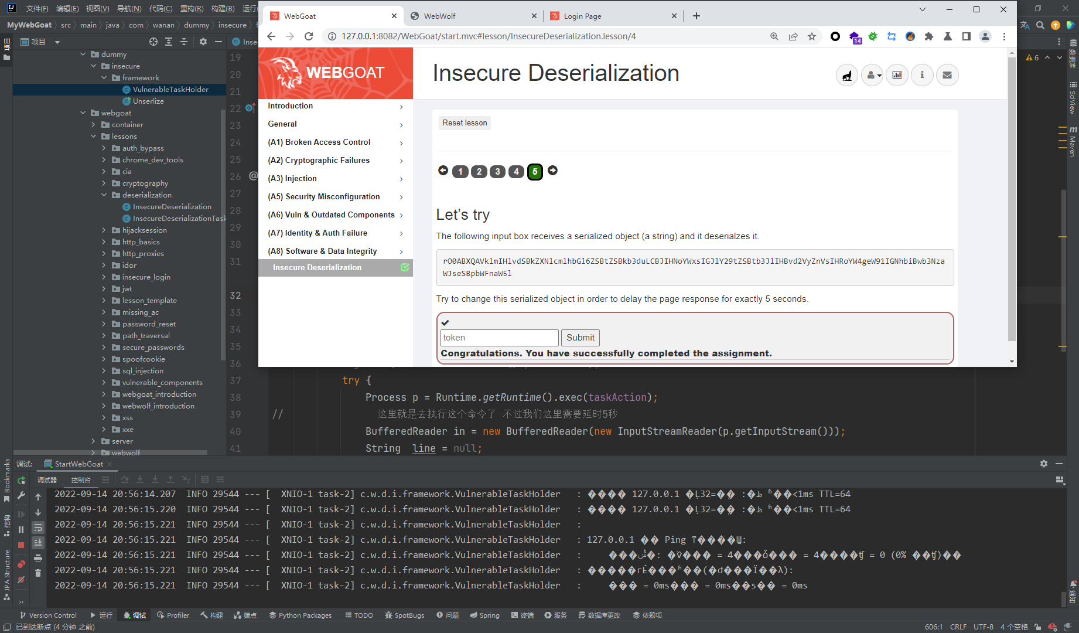Click rerun debug green arrow icon
1079x633 pixels.
pos(21,481)
